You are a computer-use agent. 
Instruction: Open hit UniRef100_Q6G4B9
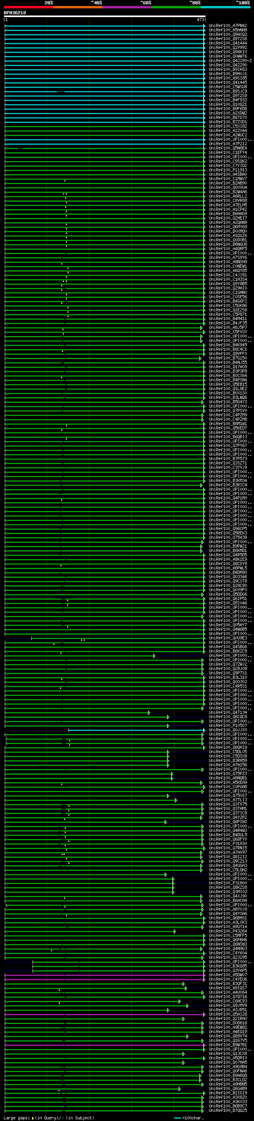coord(228,1089)
